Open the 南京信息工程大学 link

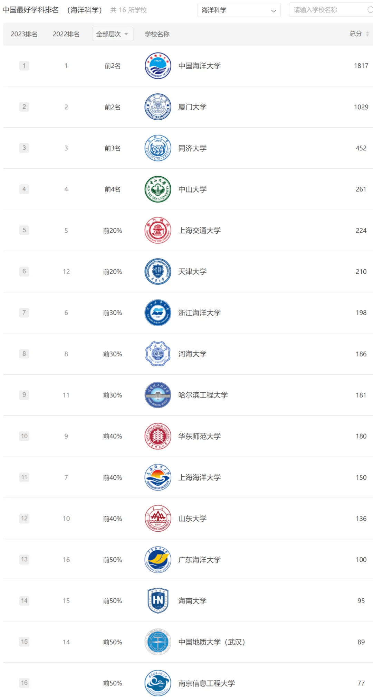click(x=206, y=683)
